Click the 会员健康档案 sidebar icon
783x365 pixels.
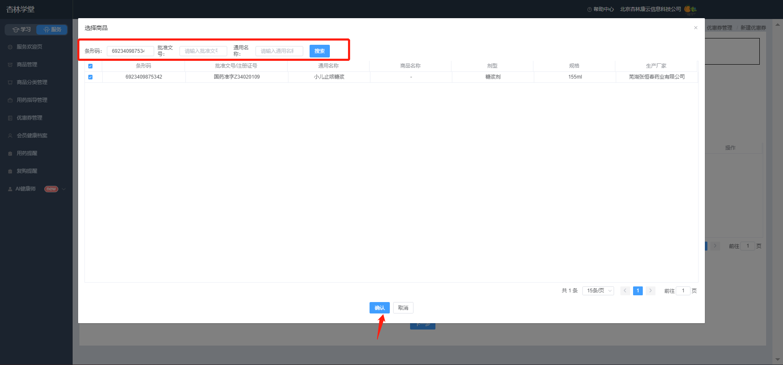pyautogui.click(x=10, y=136)
